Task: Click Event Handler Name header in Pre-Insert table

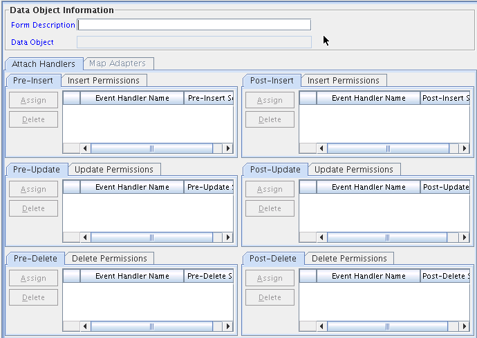Action: 132,98
